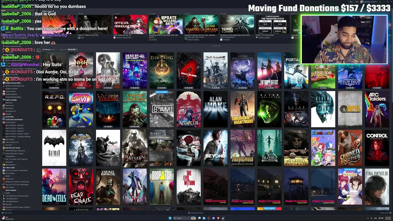The height and width of the screenshot is (221, 393).
Task: Open the Dead by Daylight cover tile
Action: point(135,71)
